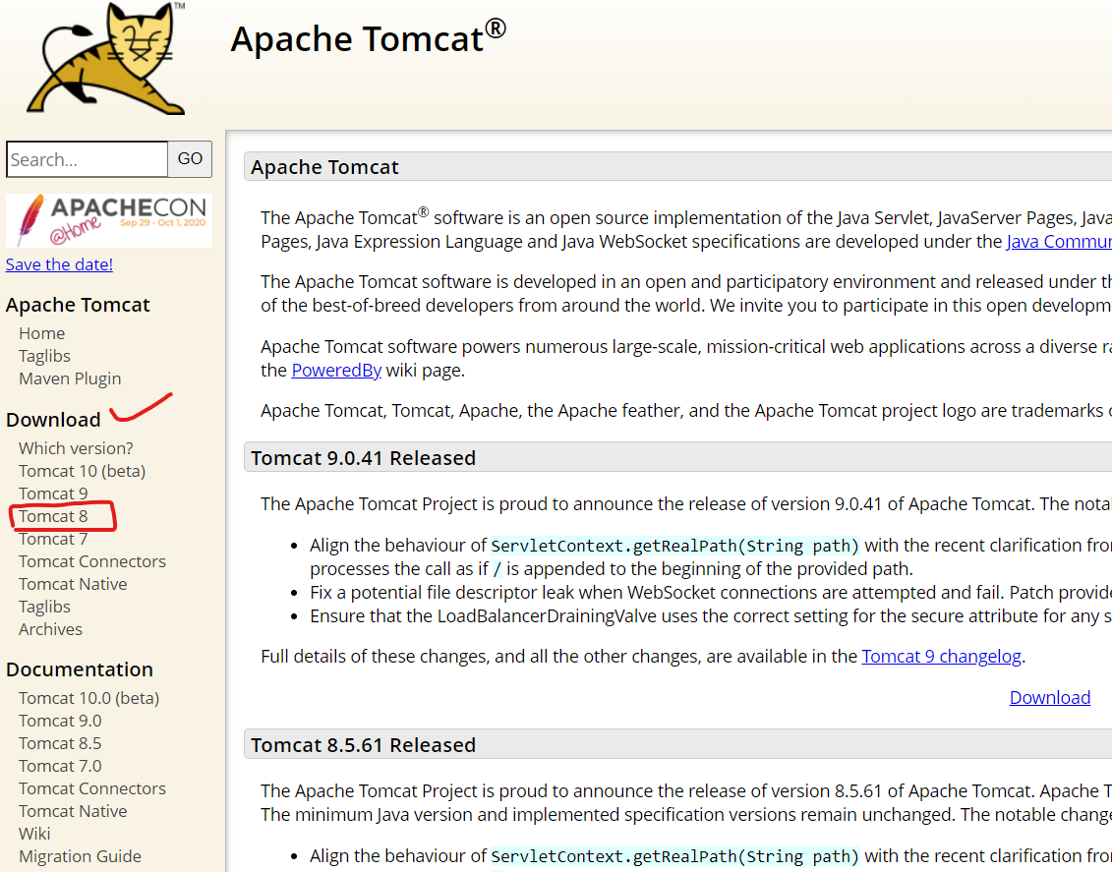Viewport: 1112px width, 872px height.
Task: Open Tomcat Connectors in Documentation section
Action: 92,789
